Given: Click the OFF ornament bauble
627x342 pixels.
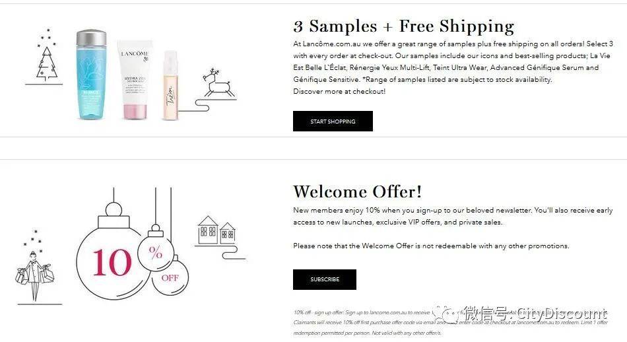Looking at the screenshot, I should coord(170,276).
